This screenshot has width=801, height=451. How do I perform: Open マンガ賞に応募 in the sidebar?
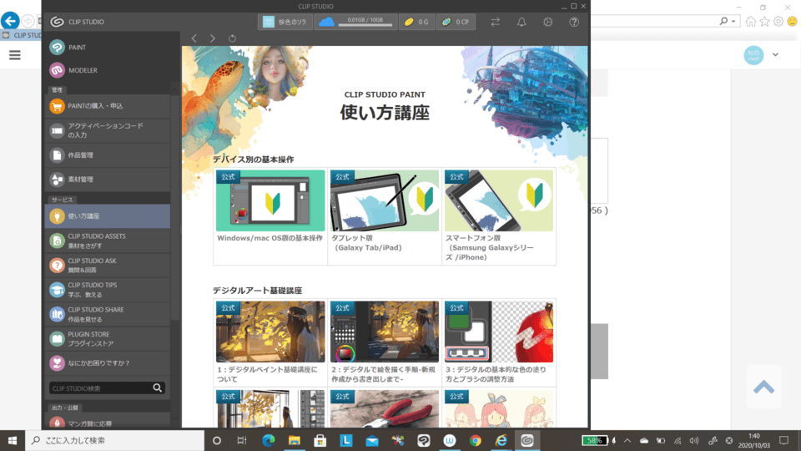[108, 422]
